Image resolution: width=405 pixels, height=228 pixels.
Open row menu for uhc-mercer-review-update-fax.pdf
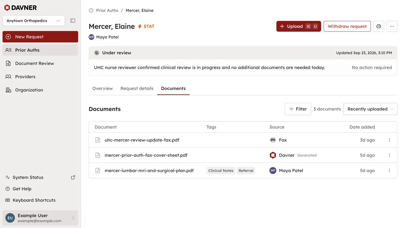point(389,140)
